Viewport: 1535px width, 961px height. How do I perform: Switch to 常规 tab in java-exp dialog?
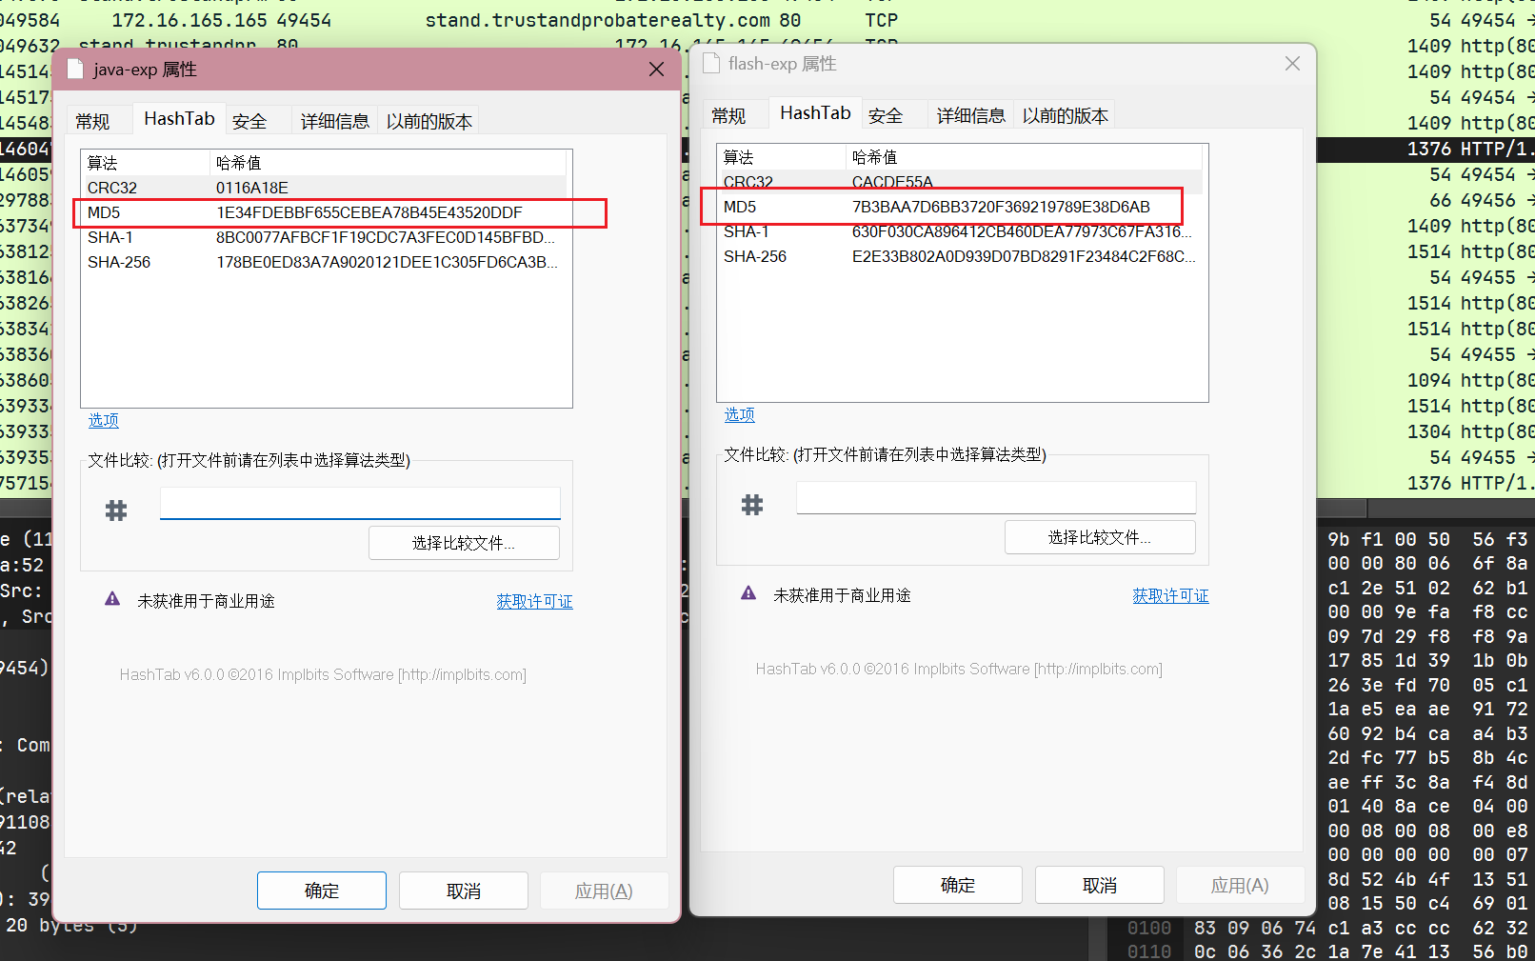(x=93, y=121)
